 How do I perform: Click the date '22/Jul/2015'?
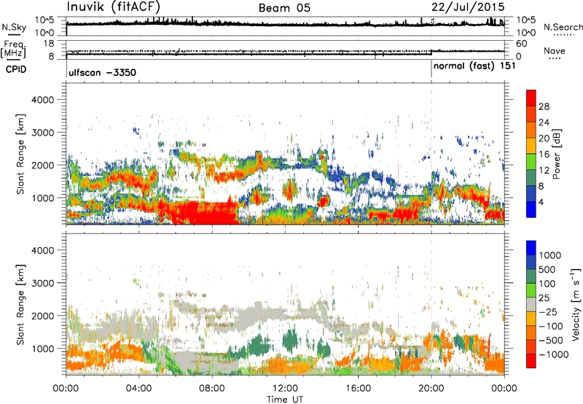(468, 7)
